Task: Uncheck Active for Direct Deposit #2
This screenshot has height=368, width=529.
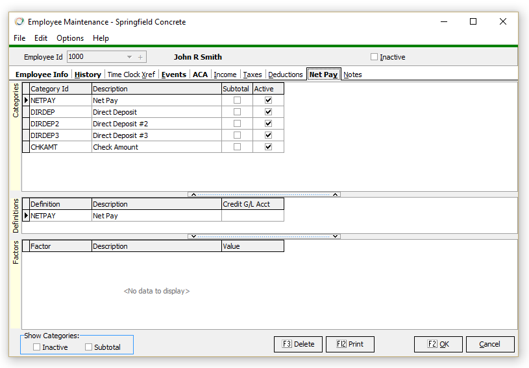Action: 268,124
